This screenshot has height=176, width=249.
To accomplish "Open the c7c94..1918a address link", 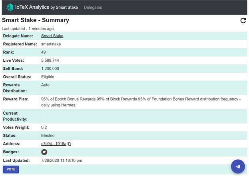I will (x=54, y=144).
